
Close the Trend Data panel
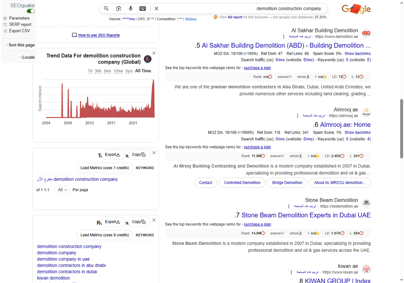click(154, 53)
